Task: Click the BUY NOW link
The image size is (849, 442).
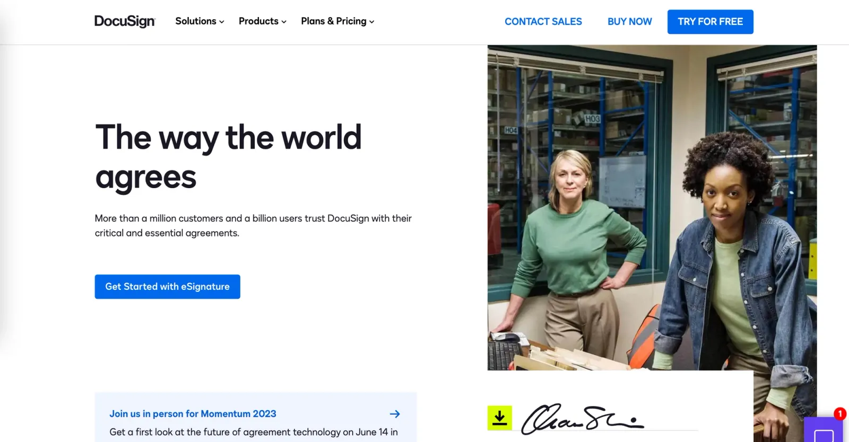Action: pyautogui.click(x=629, y=21)
